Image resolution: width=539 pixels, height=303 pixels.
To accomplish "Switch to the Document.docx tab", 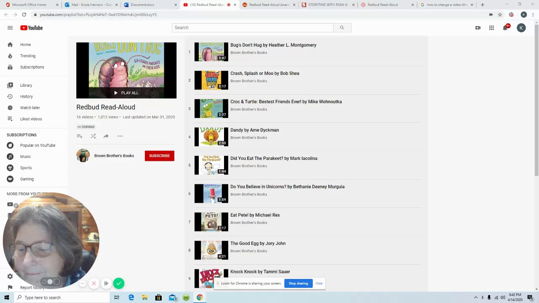I will point(150,5).
